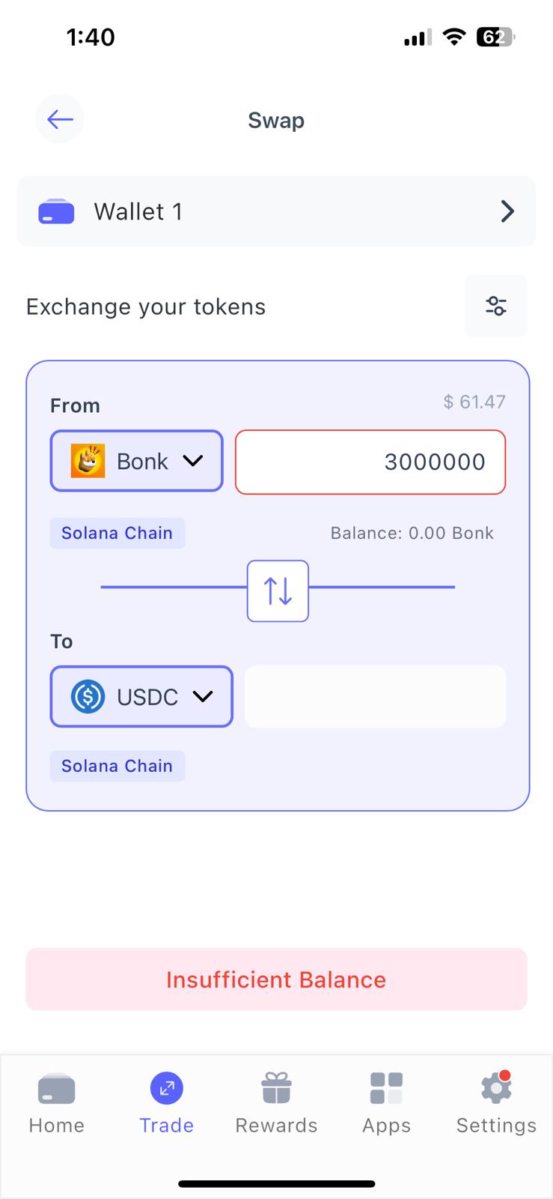Tap the swap direction arrows icon
The width and height of the screenshot is (553, 1199).
click(x=278, y=591)
